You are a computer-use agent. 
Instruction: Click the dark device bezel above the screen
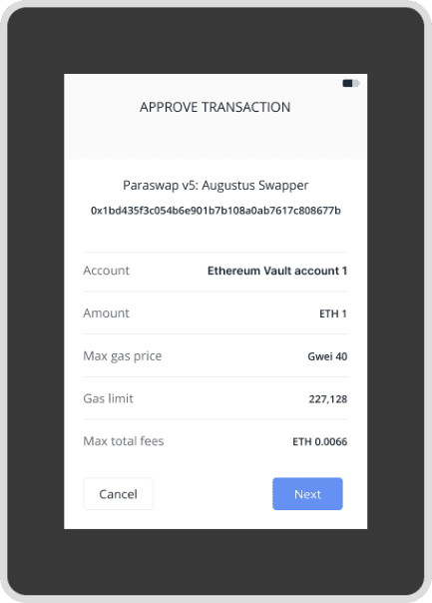(x=216, y=40)
